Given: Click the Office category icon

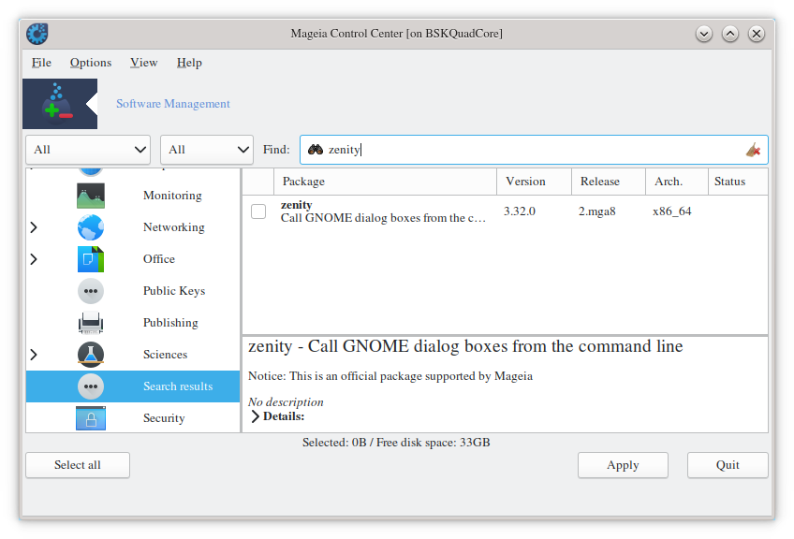Looking at the screenshot, I should [x=91, y=259].
